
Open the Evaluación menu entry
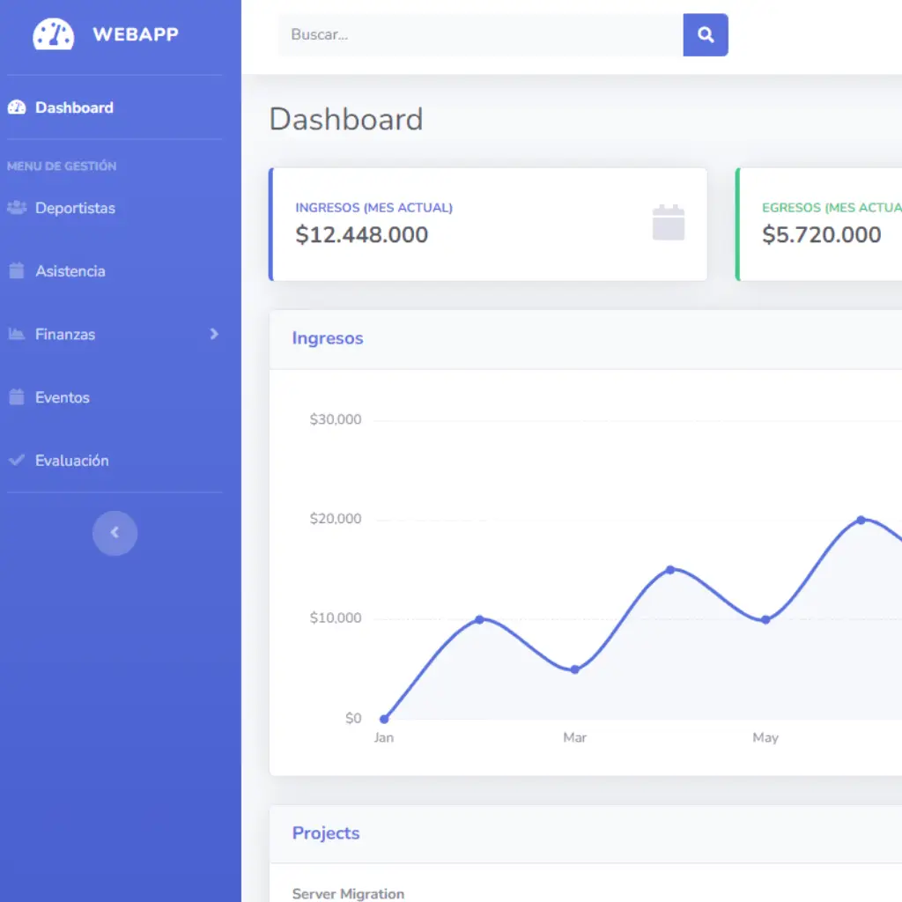pyautogui.click(x=72, y=461)
